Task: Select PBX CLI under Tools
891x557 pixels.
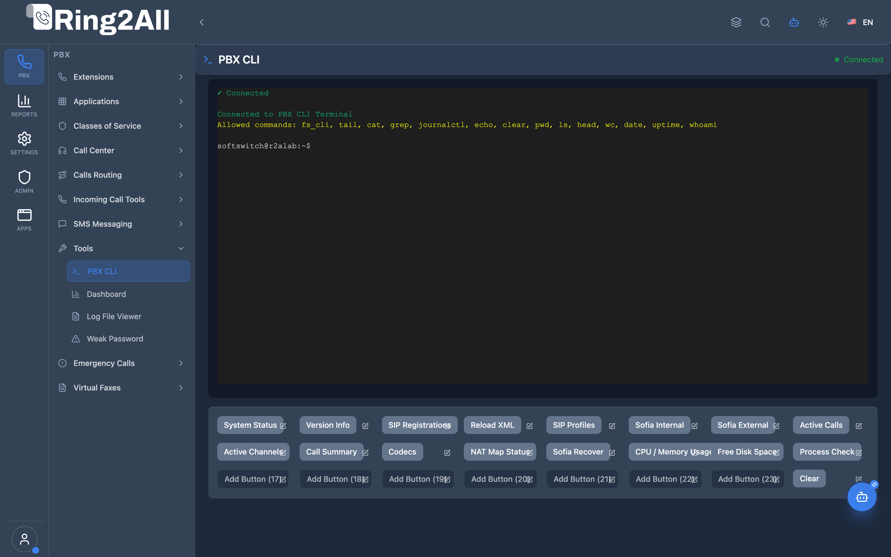Action: point(128,271)
